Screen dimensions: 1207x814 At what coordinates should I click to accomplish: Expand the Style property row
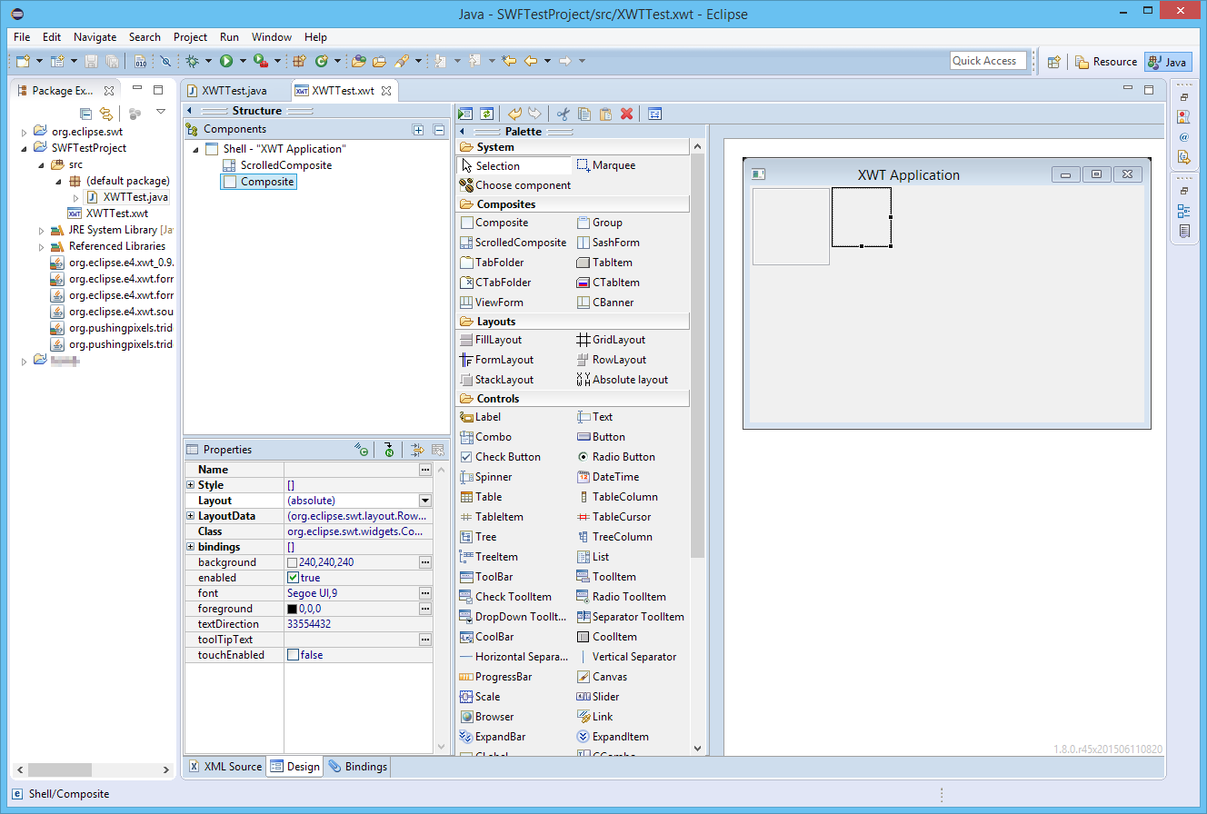(x=190, y=485)
